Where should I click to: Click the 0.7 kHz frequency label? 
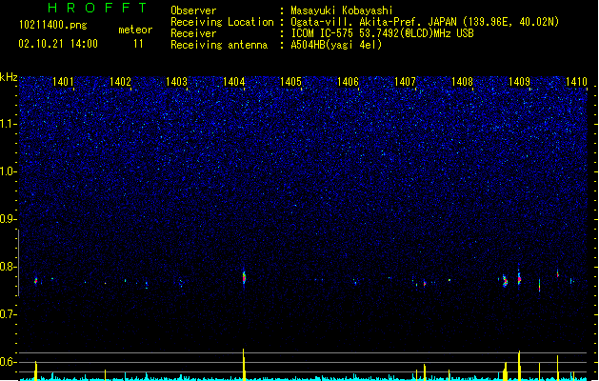[8, 314]
